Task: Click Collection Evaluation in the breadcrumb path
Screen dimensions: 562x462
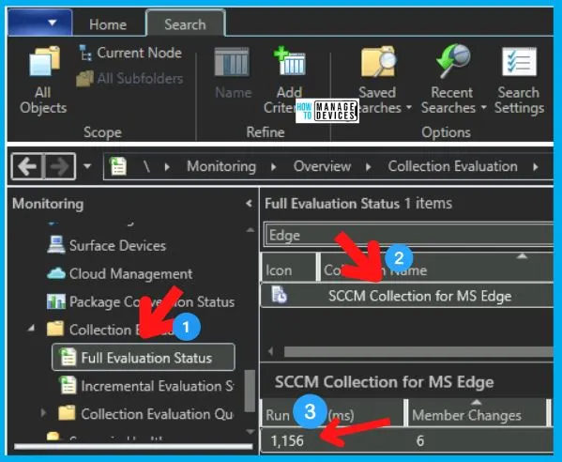Action: (452, 166)
